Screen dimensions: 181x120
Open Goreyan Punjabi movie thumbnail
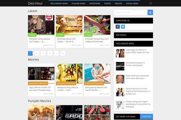tap(41, 112)
